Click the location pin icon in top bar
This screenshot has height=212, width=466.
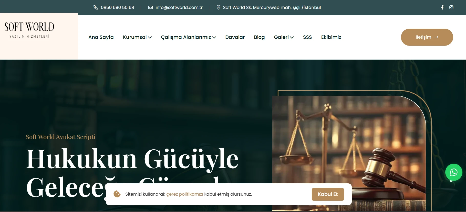218,7
